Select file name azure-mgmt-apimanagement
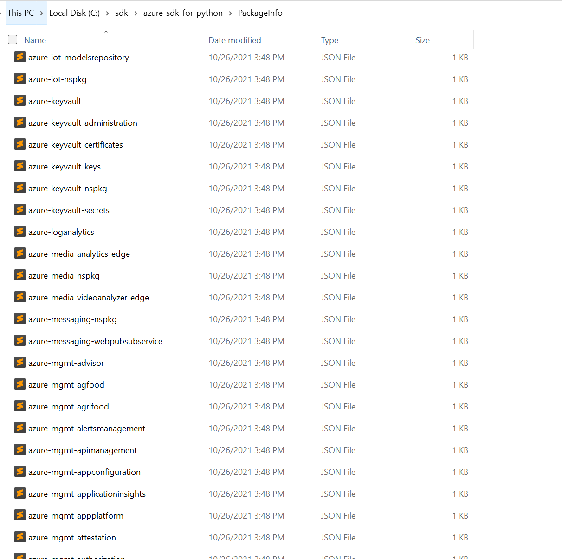Viewport: 562px width, 559px height. [x=83, y=450]
